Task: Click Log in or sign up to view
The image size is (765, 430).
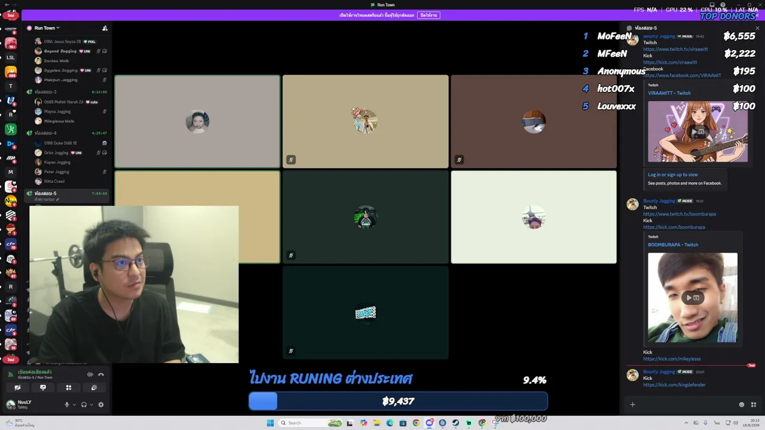Action: (673, 175)
